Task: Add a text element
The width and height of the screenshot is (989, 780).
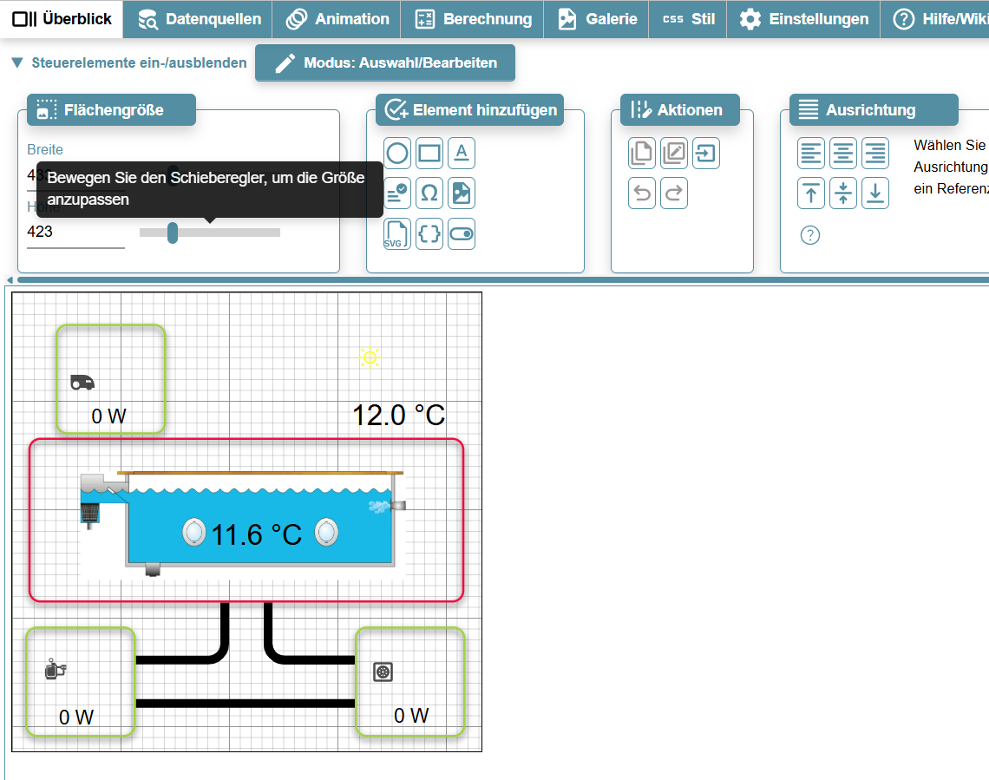Action: click(462, 154)
